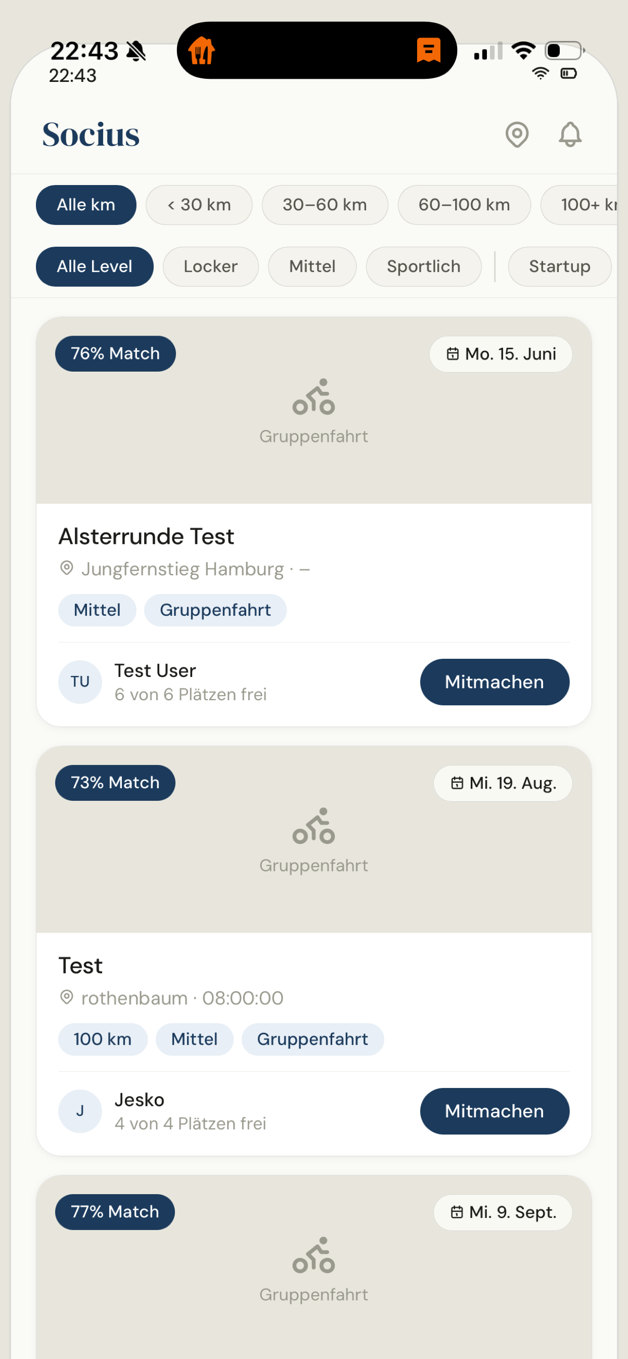
Task: Open the 77% Match ride card
Action: pyautogui.click(x=313, y=1266)
